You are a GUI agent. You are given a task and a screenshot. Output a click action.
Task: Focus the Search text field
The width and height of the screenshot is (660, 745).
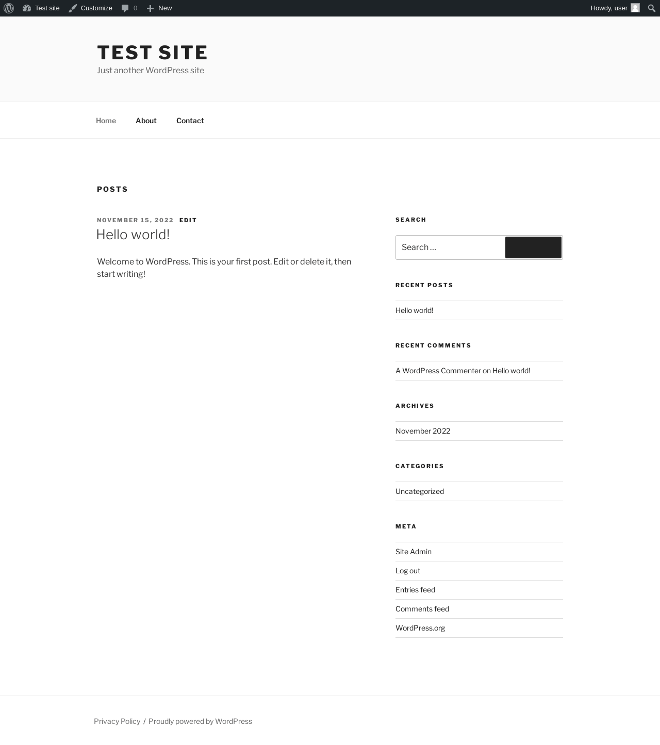pos(450,247)
